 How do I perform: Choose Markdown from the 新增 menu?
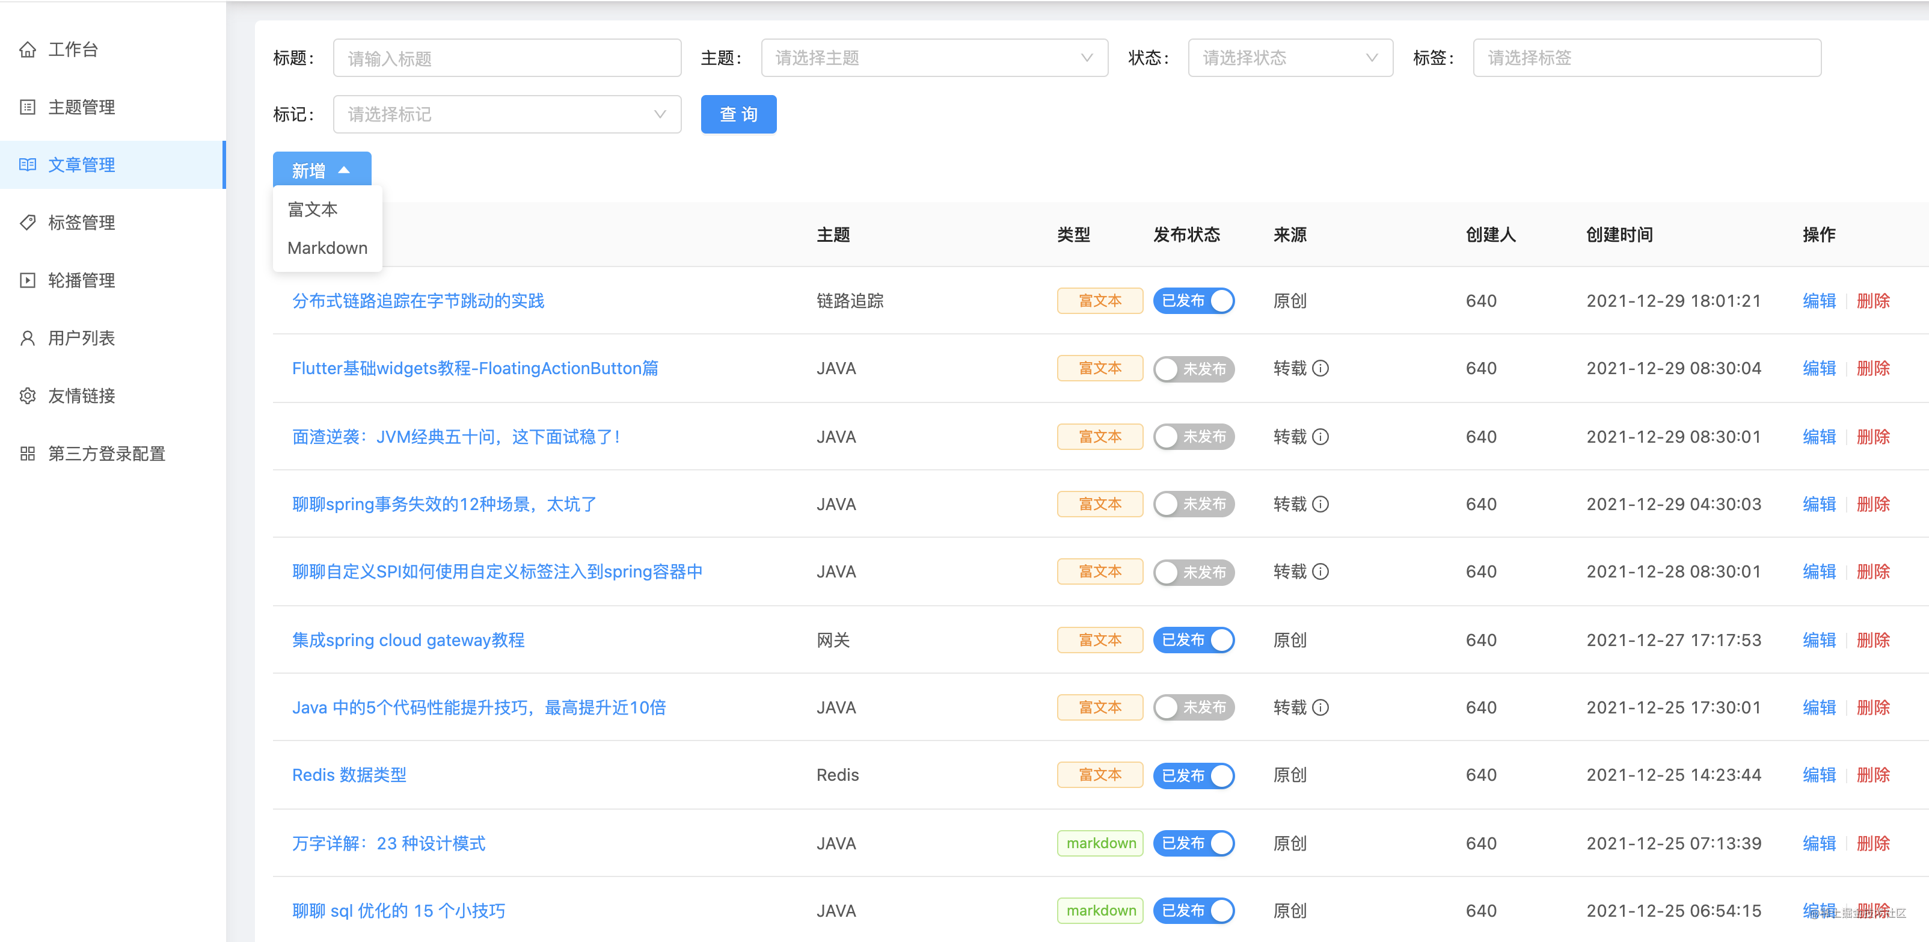point(327,248)
